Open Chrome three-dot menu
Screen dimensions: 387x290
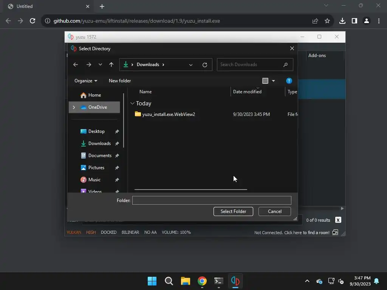(379, 21)
